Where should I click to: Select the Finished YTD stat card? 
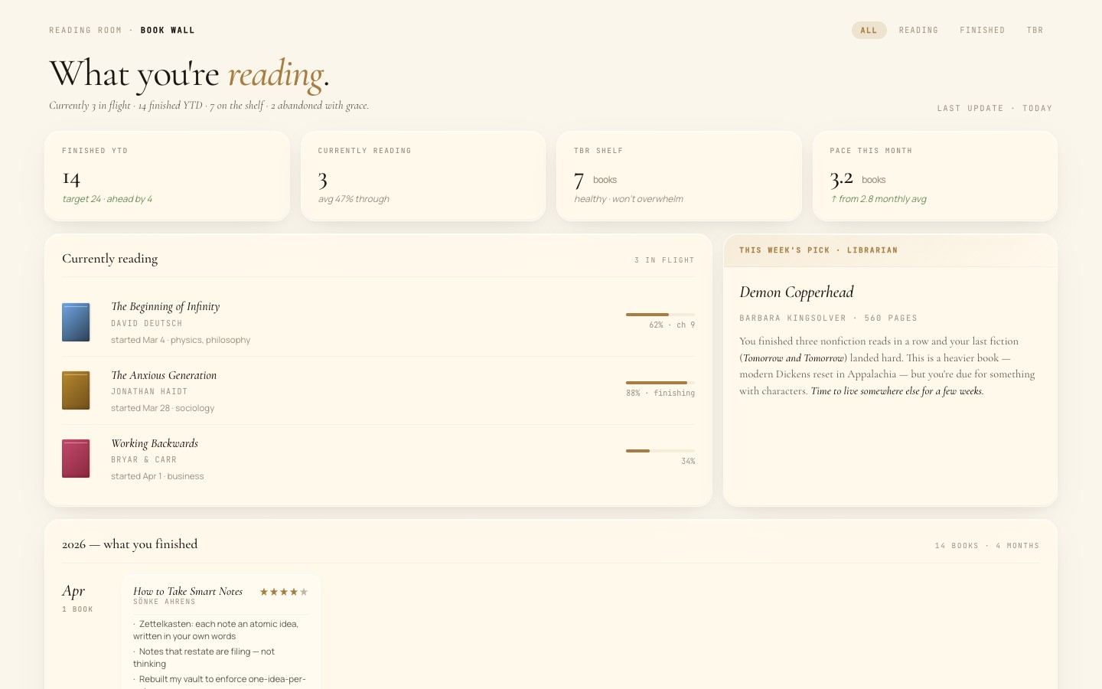[167, 176]
